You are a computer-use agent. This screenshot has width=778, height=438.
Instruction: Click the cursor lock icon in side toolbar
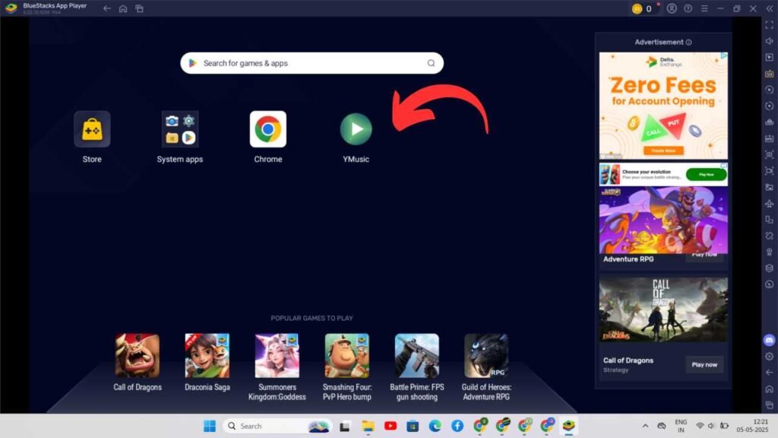[x=769, y=57]
